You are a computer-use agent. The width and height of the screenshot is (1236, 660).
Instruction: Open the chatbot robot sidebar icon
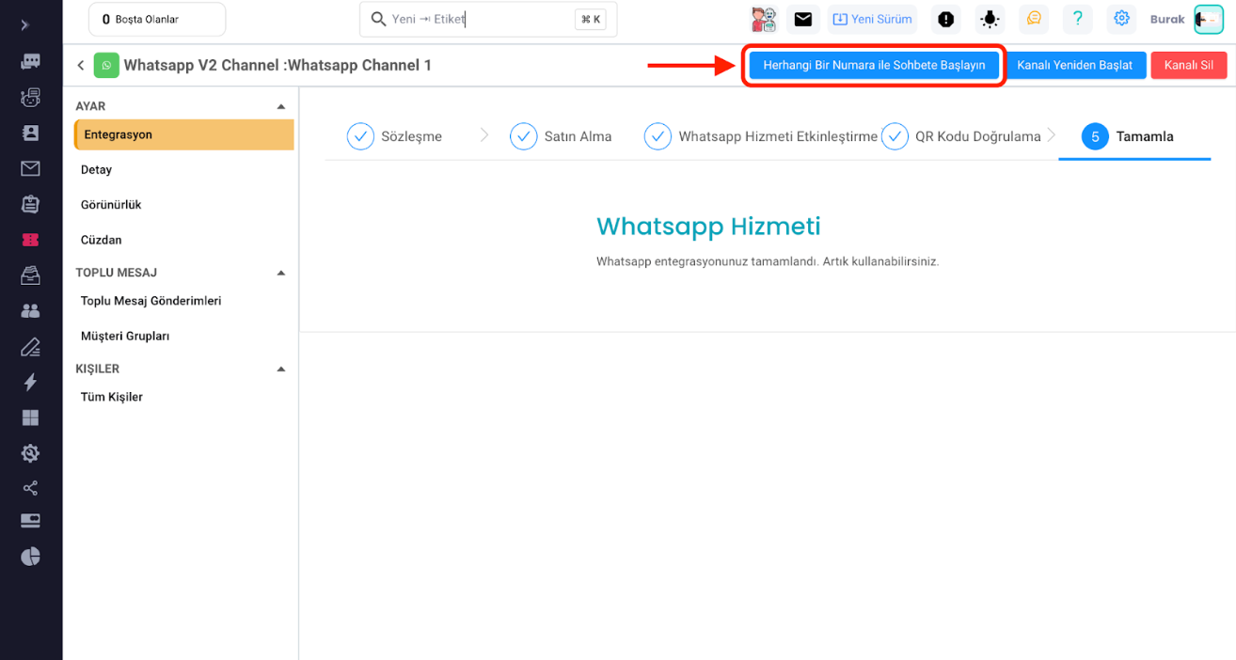click(x=30, y=98)
